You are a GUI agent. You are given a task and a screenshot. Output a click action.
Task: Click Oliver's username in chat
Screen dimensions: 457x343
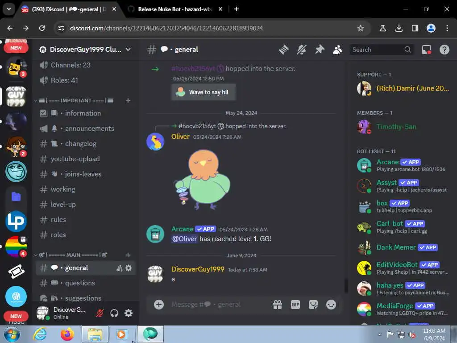180,137
